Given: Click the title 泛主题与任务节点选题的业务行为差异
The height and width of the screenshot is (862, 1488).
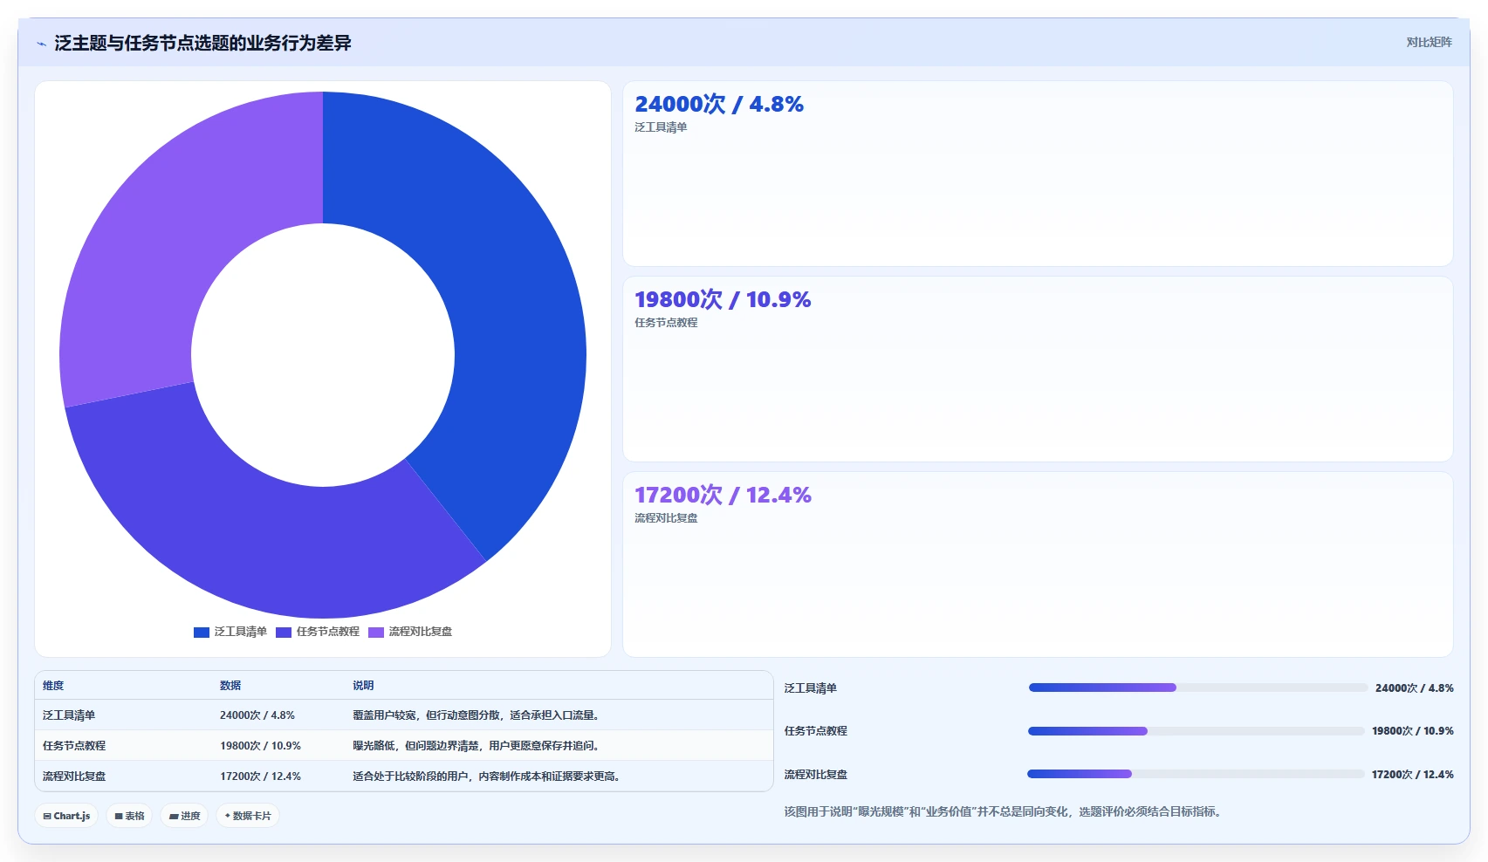Looking at the screenshot, I should pyautogui.click(x=202, y=44).
